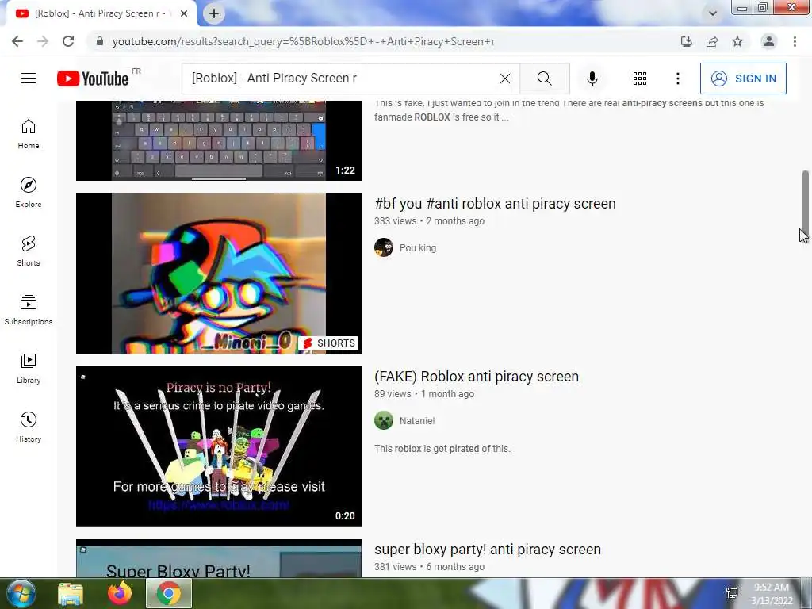Close the Roblox Anti Piracy tab
The height and width of the screenshot is (609, 812).
[184, 13]
